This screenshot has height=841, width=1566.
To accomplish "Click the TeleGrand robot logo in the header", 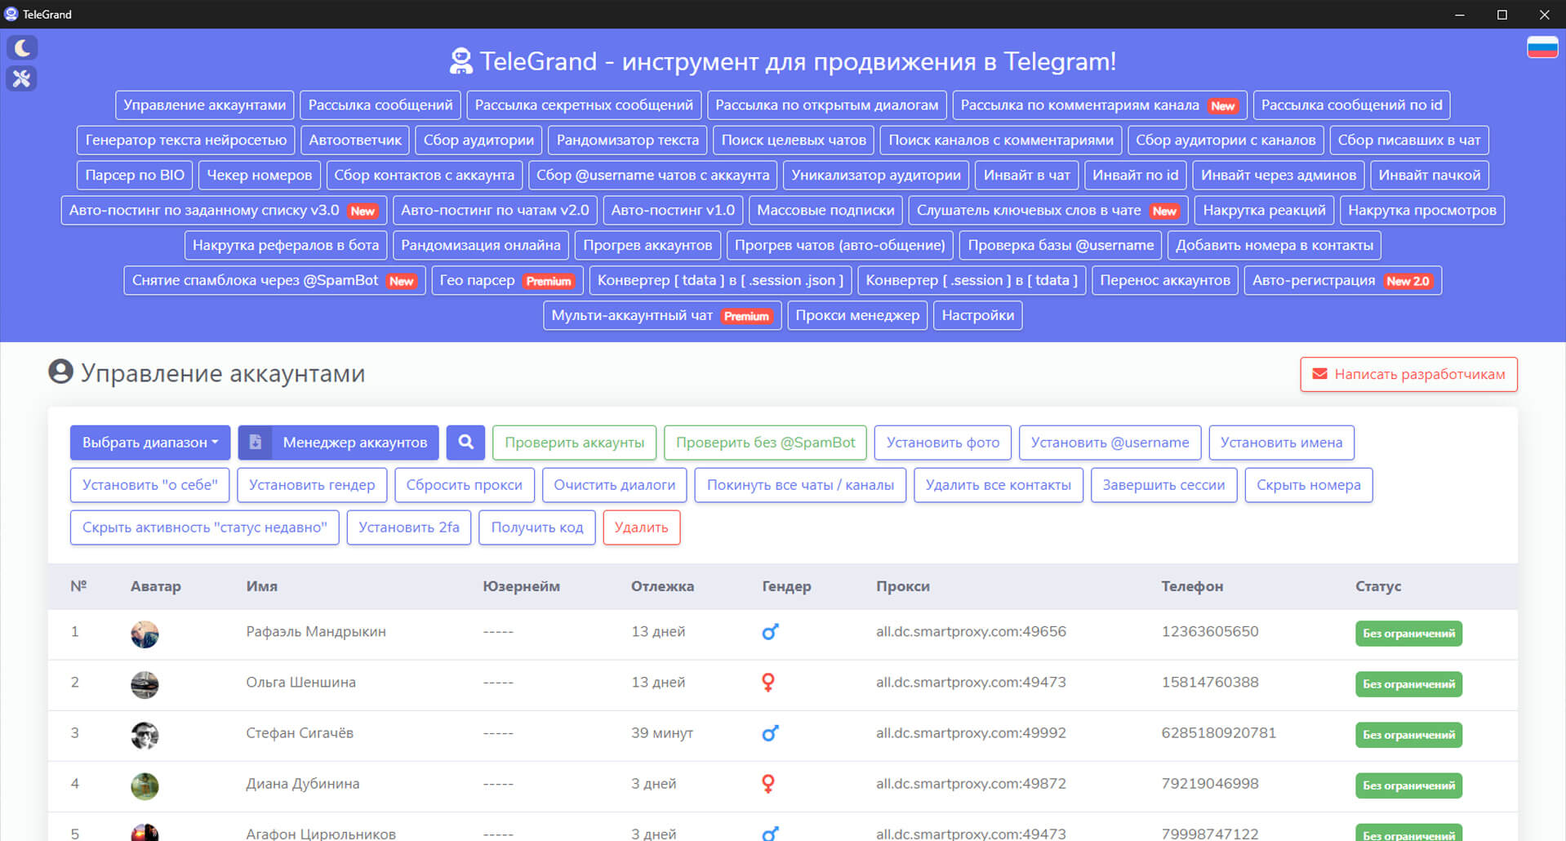I will (x=460, y=61).
